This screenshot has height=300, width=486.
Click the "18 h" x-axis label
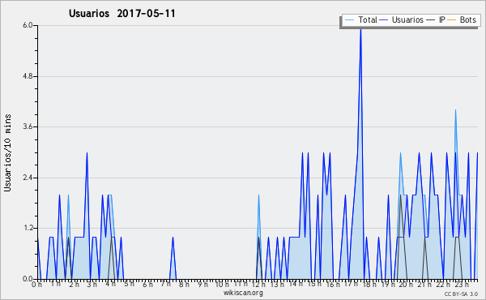[369, 284]
